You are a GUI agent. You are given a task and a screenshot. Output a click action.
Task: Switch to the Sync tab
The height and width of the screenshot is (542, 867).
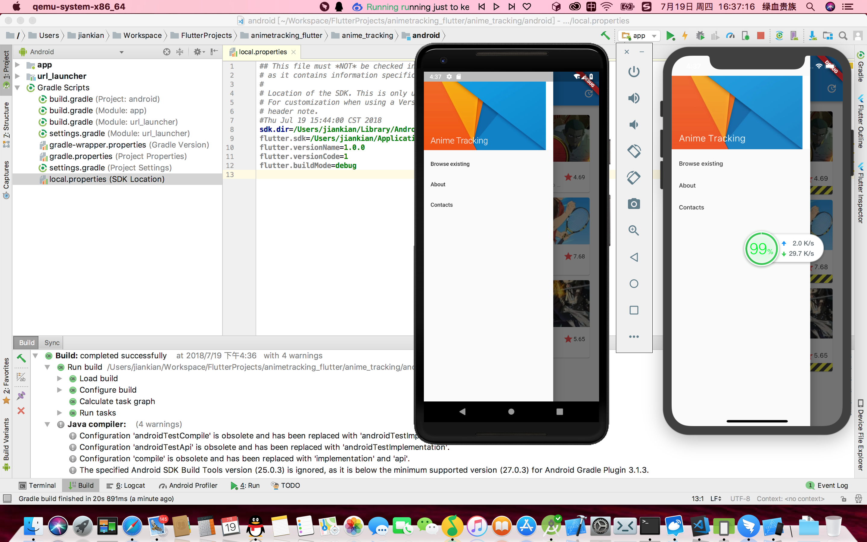(x=52, y=343)
